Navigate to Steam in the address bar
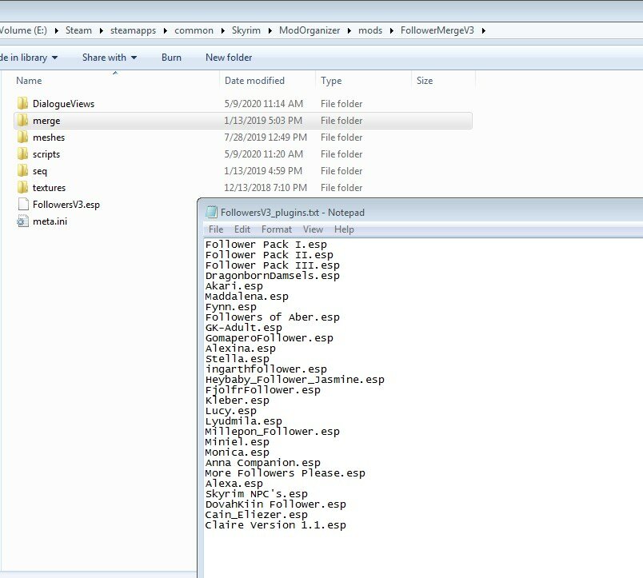643x578 pixels. (x=78, y=30)
